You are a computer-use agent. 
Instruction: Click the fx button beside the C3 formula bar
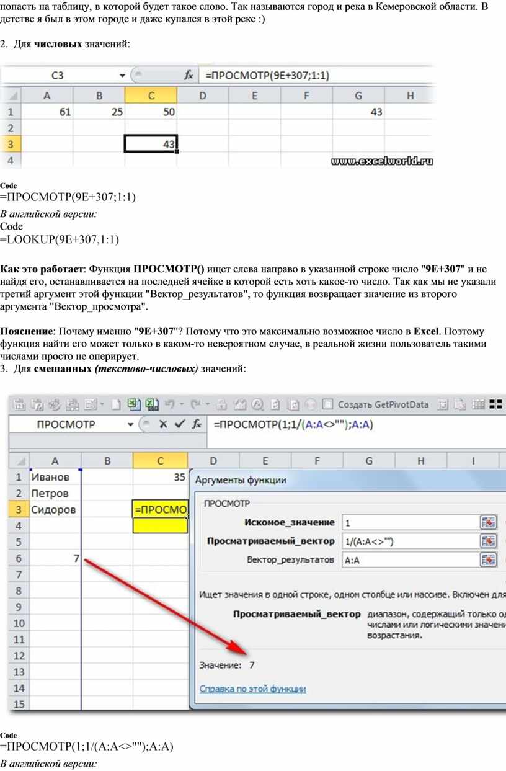click(189, 75)
